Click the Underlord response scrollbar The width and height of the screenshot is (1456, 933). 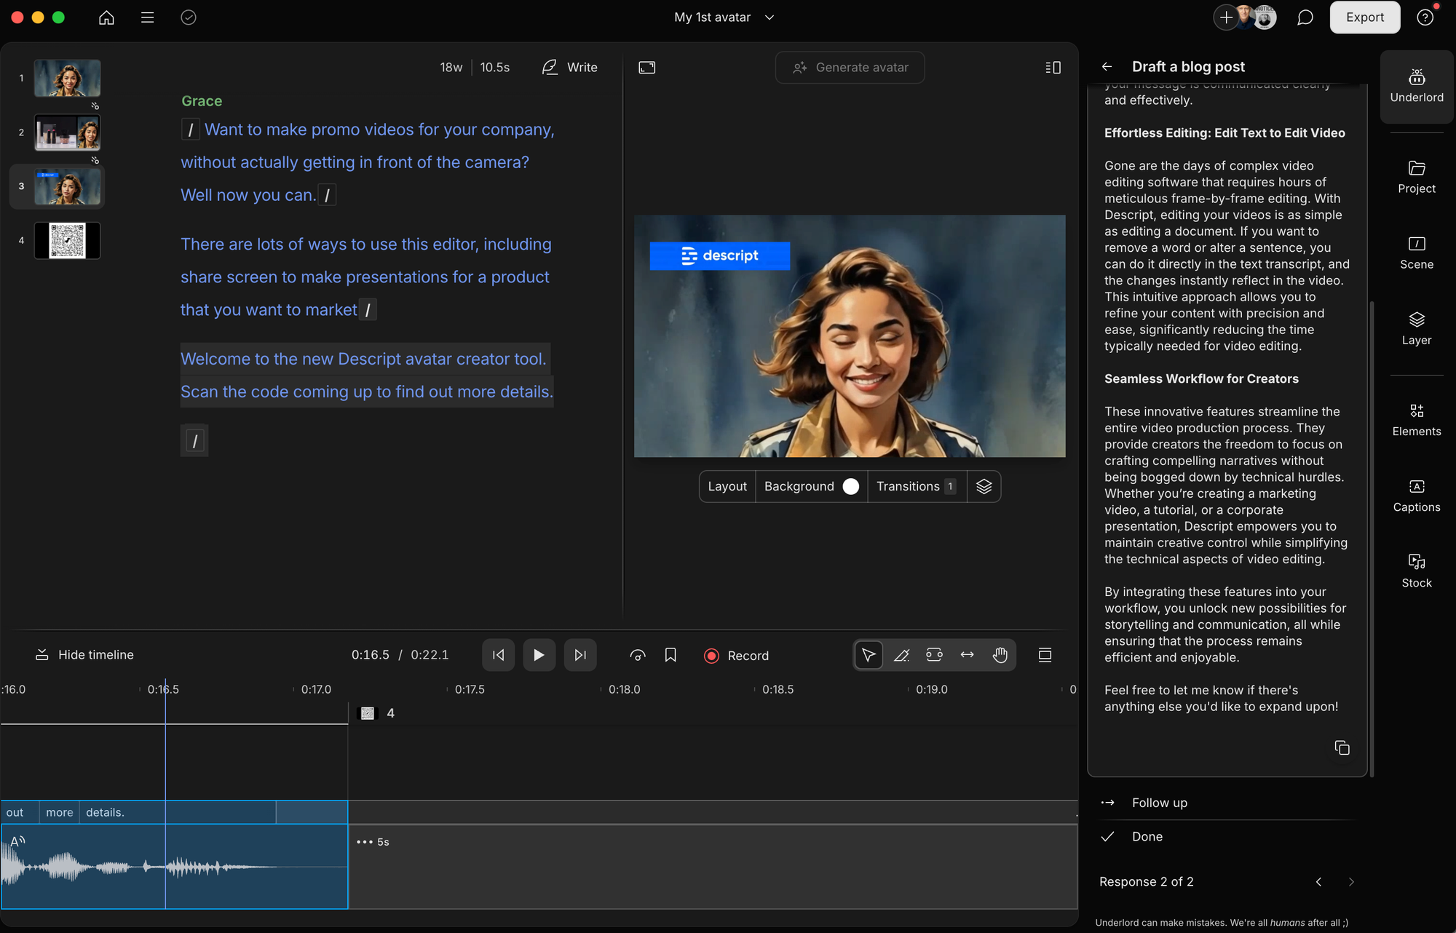(1372, 539)
